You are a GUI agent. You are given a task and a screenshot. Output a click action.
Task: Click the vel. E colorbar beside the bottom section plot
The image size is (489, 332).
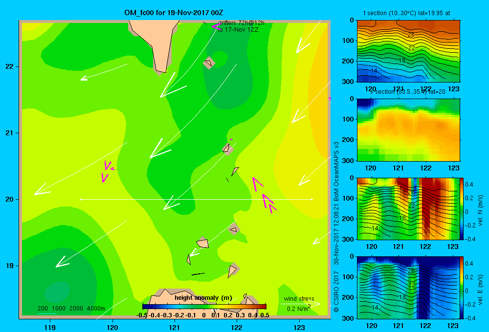pos(462,288)
